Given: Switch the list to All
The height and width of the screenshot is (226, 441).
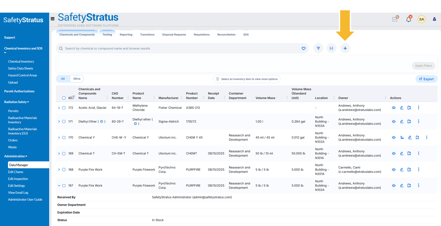Looking at the screenshot, I should point(63,79).
